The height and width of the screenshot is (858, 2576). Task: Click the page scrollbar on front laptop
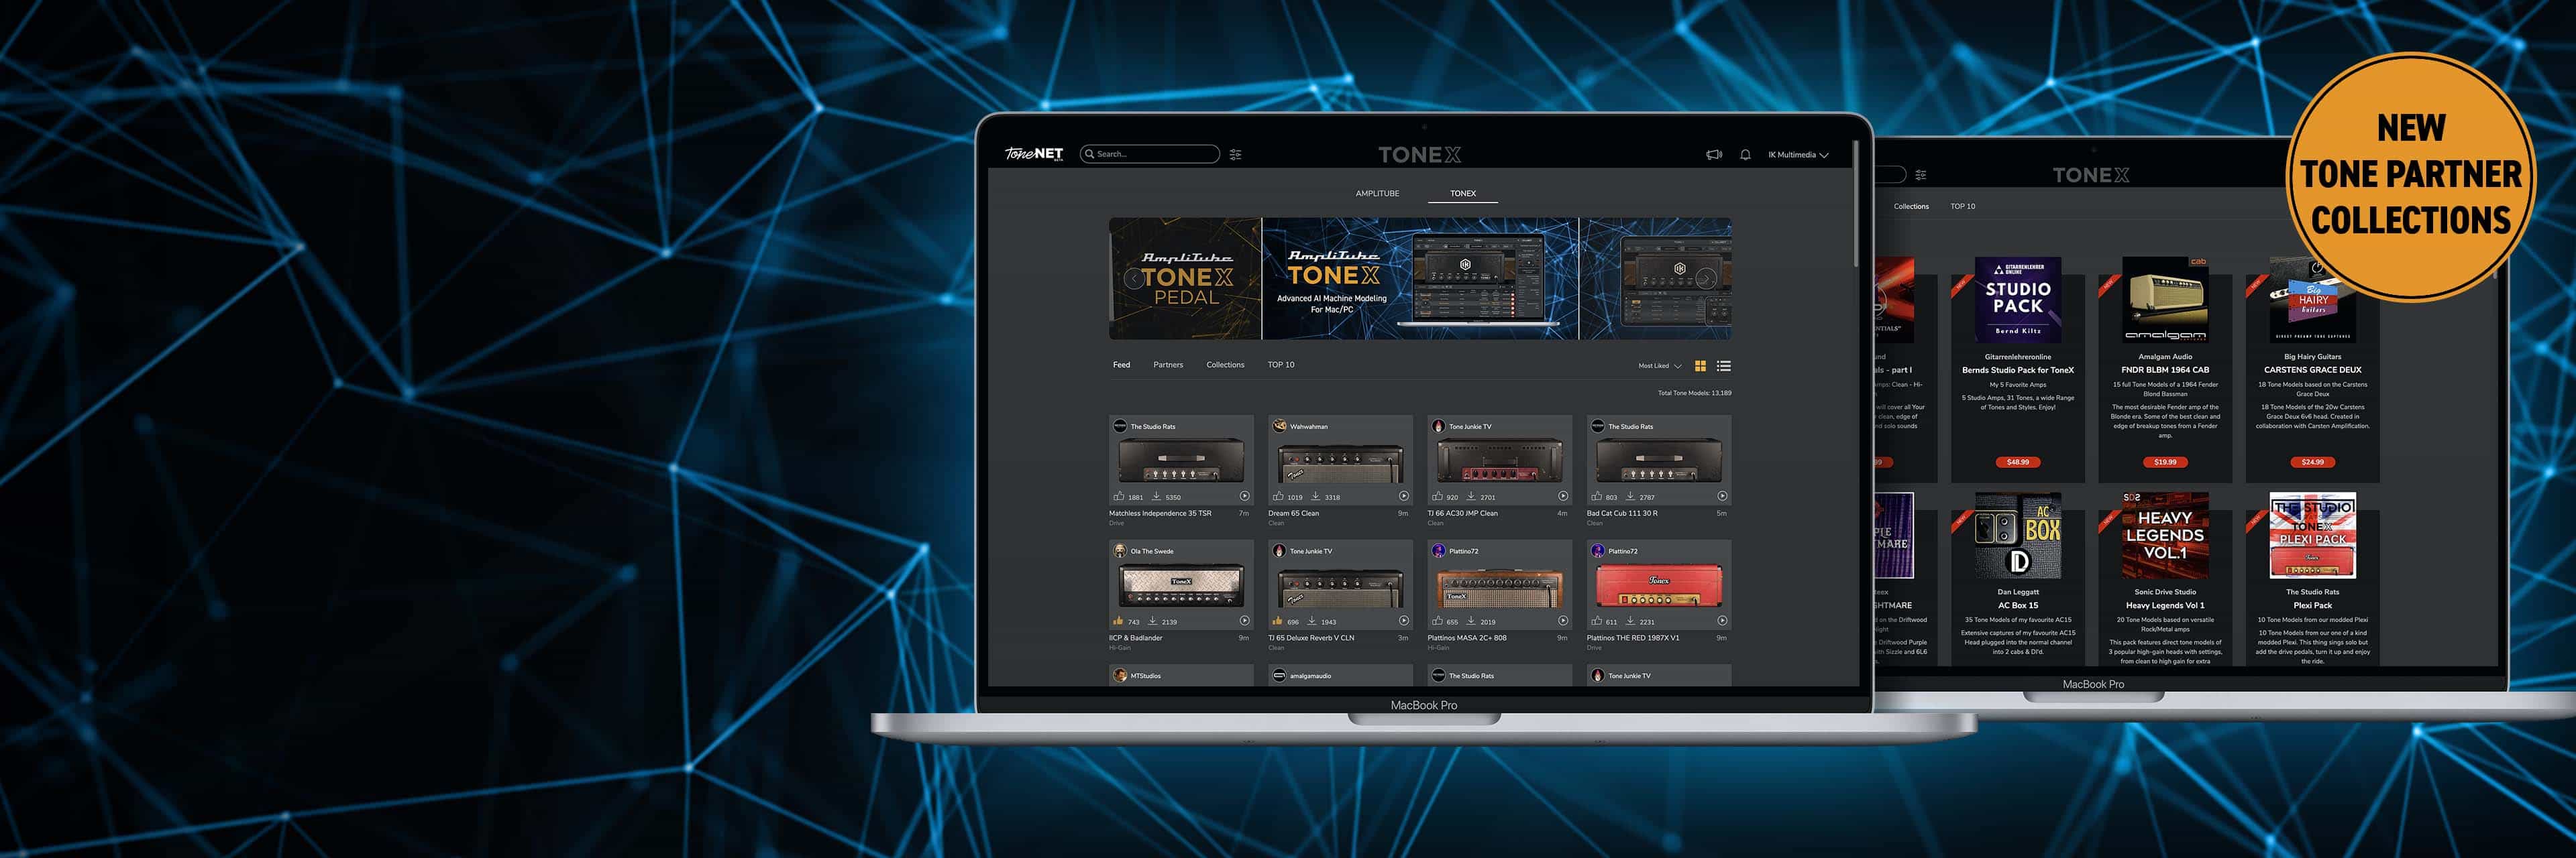(x=1856, y=204)
